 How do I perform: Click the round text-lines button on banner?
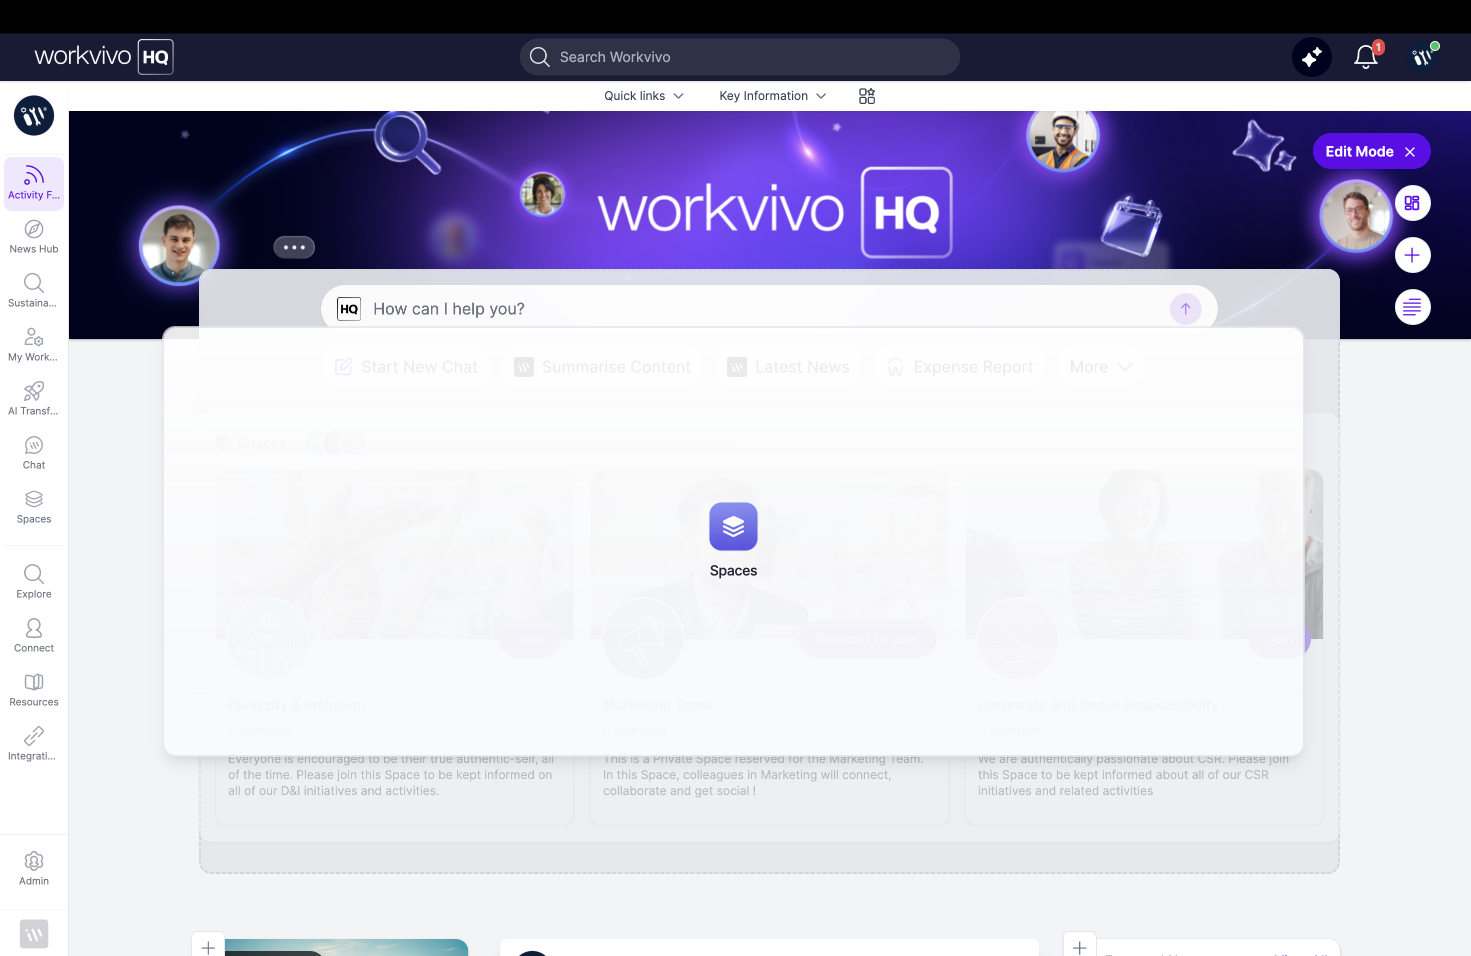coord(1412,307)
